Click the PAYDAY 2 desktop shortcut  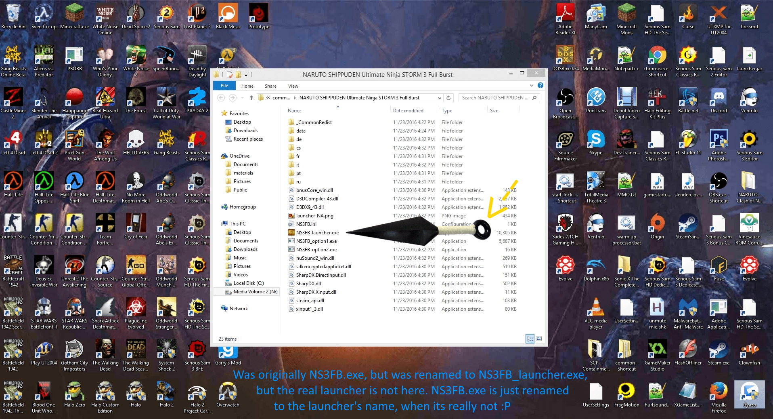tap(197, 100)
